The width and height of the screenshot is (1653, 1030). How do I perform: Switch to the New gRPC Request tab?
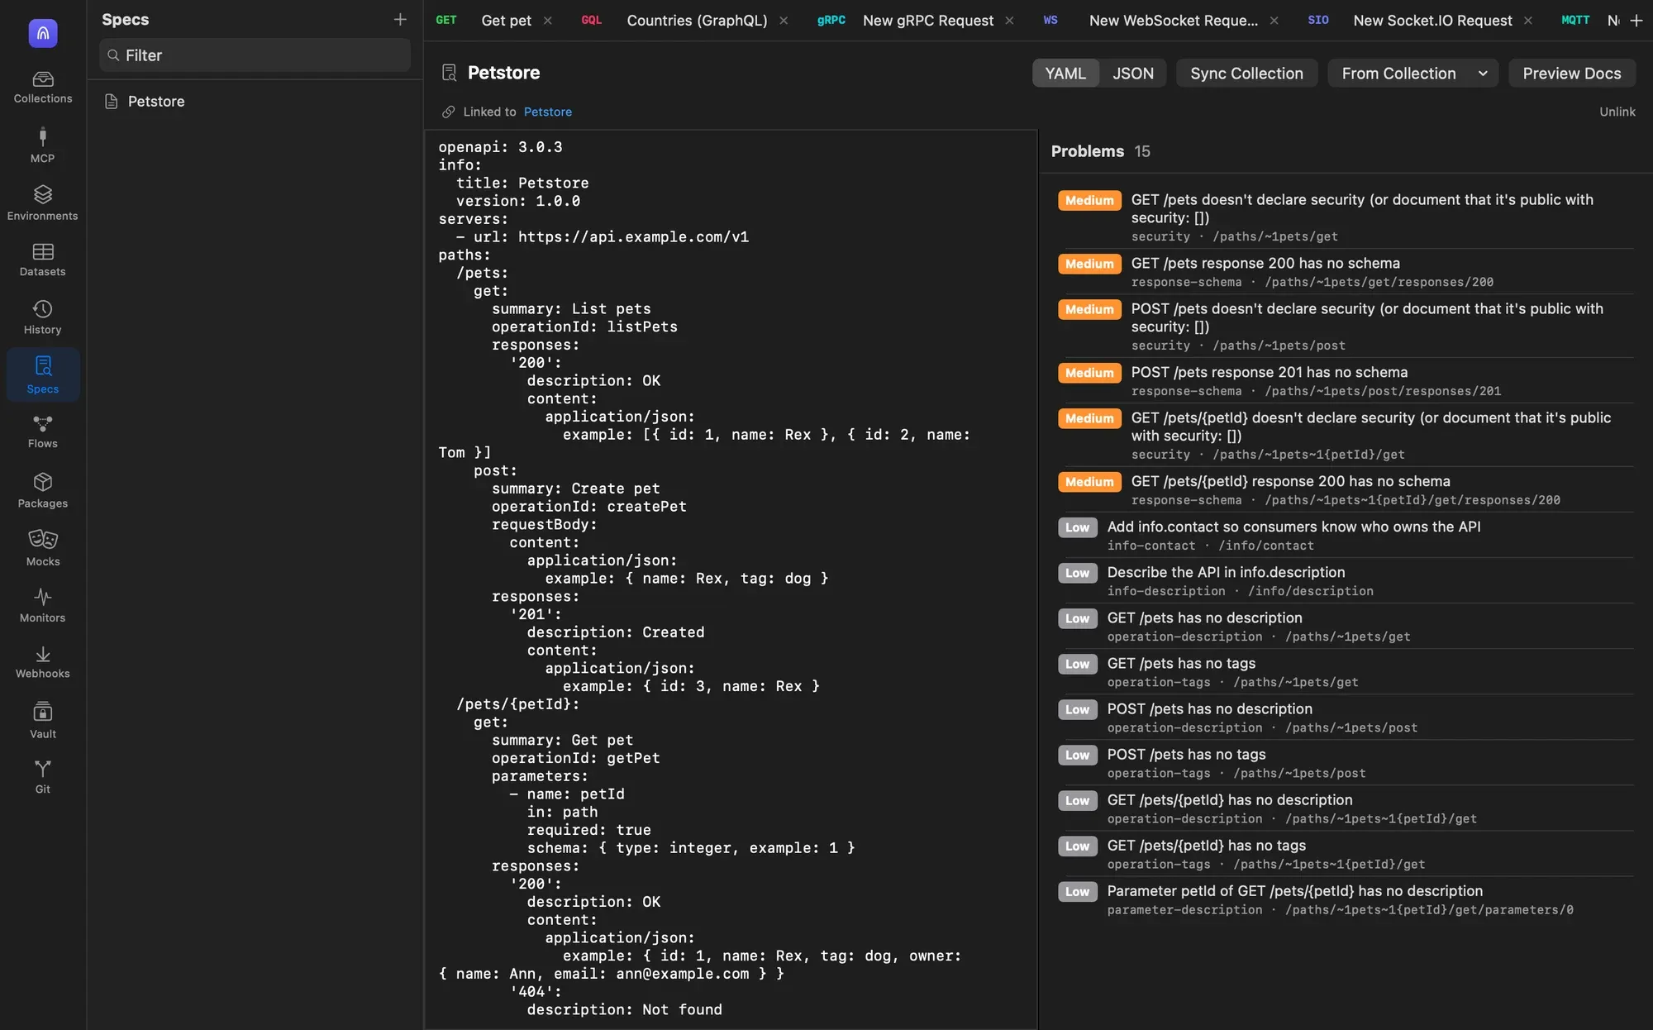coord(928,20)
